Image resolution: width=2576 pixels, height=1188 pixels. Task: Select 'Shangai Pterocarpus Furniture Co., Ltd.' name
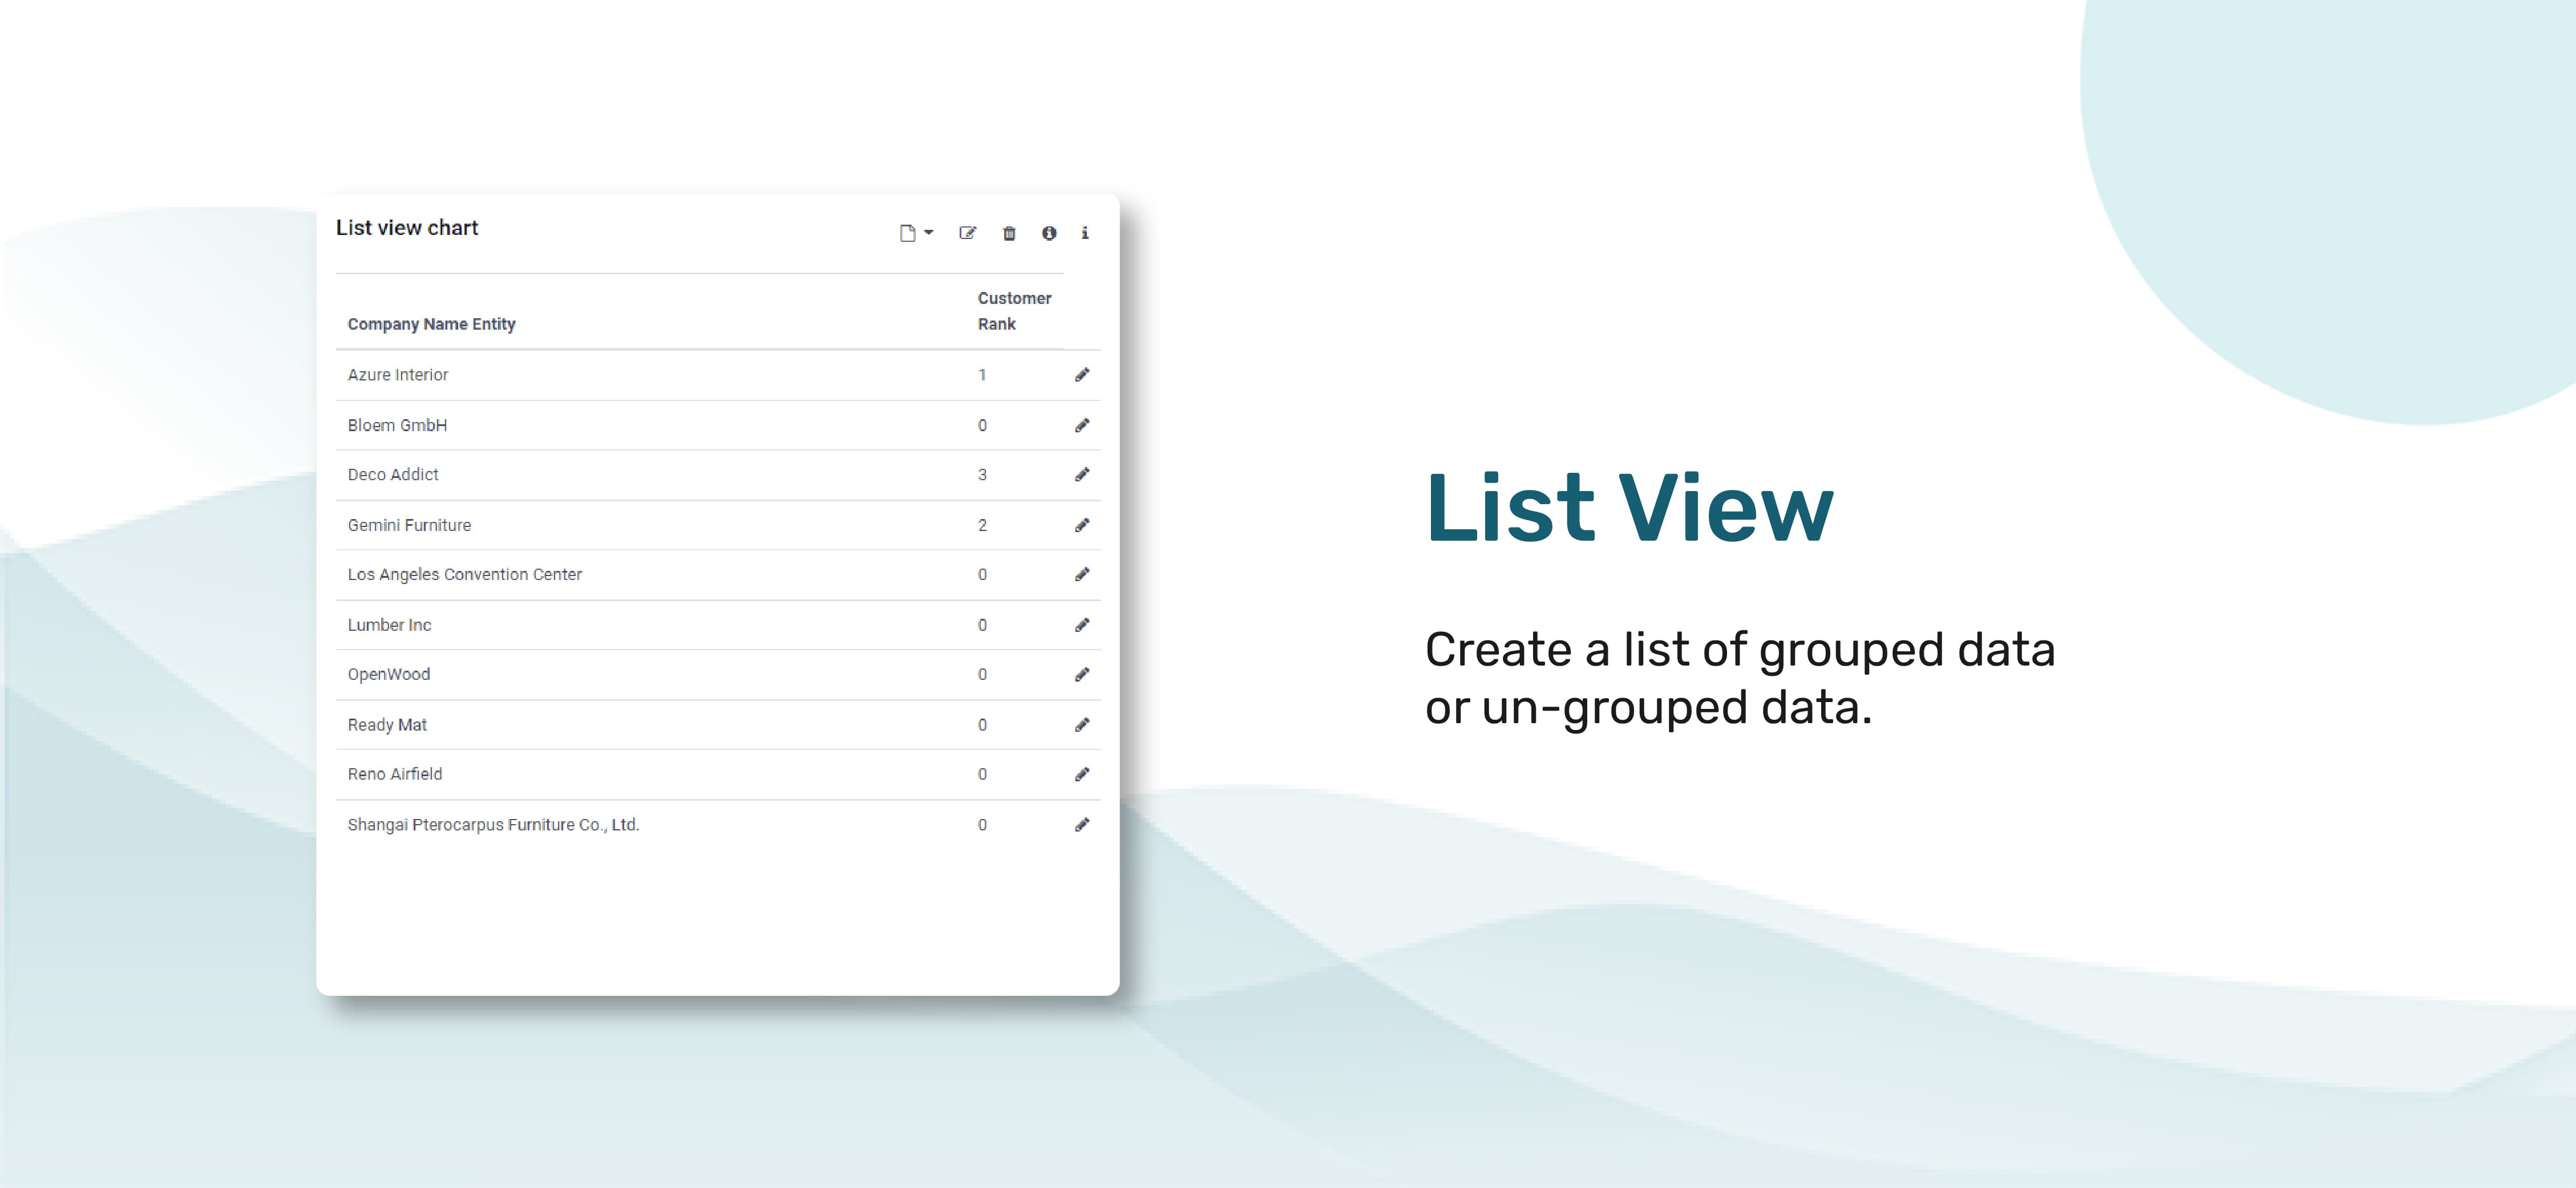pyautogui.click(x=493, y=825)
